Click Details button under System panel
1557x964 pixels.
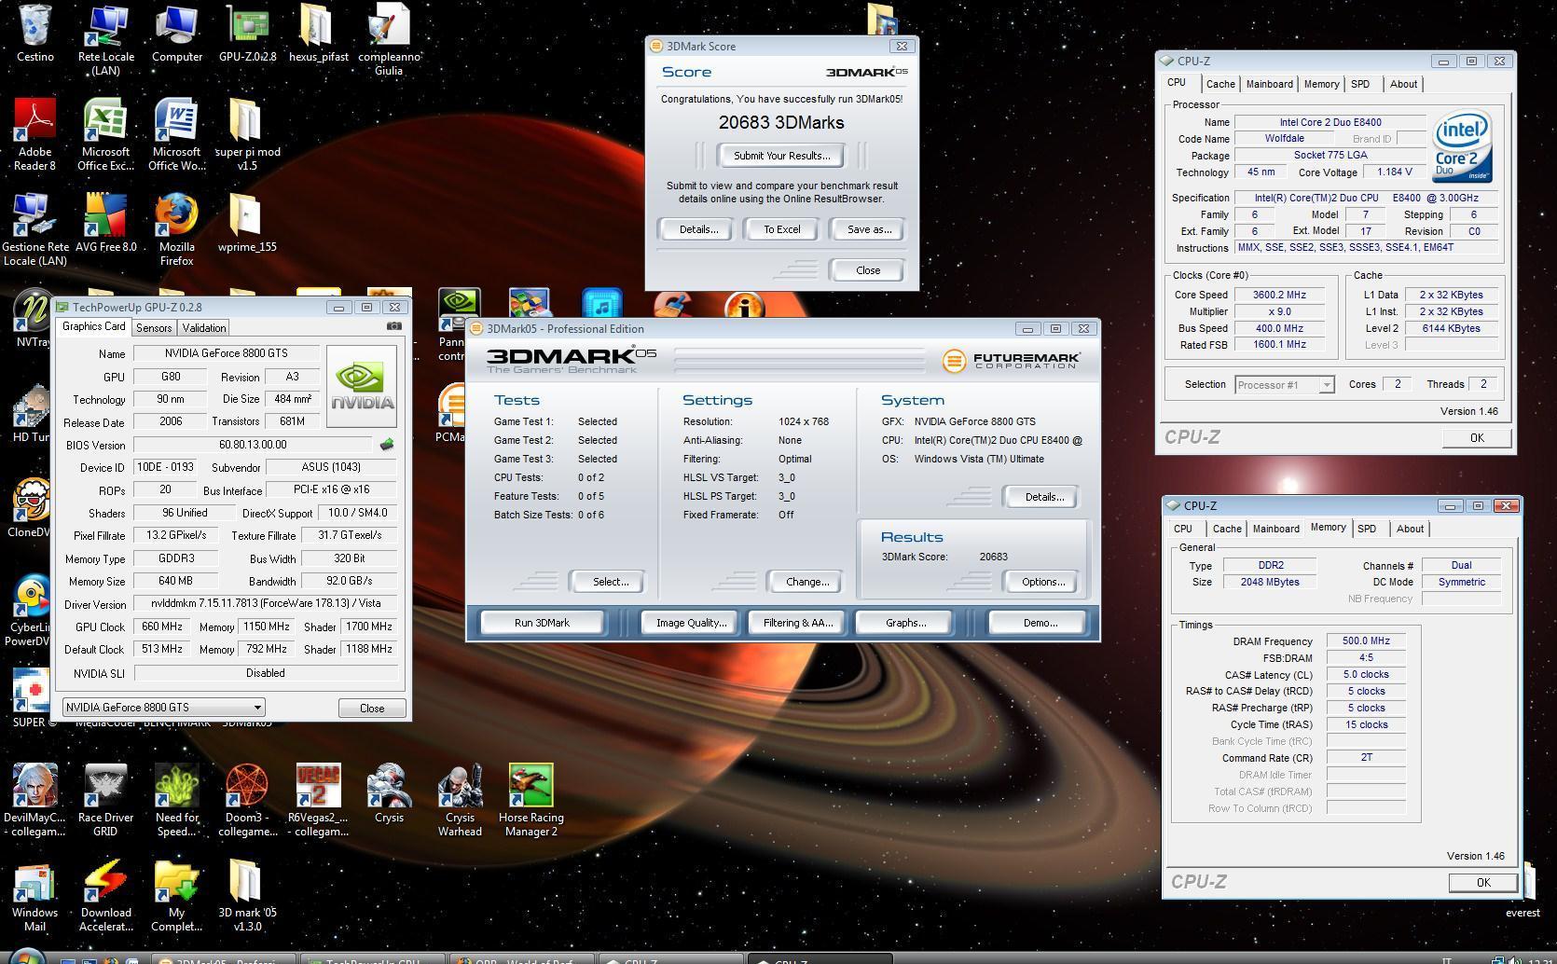[1043, 497]
